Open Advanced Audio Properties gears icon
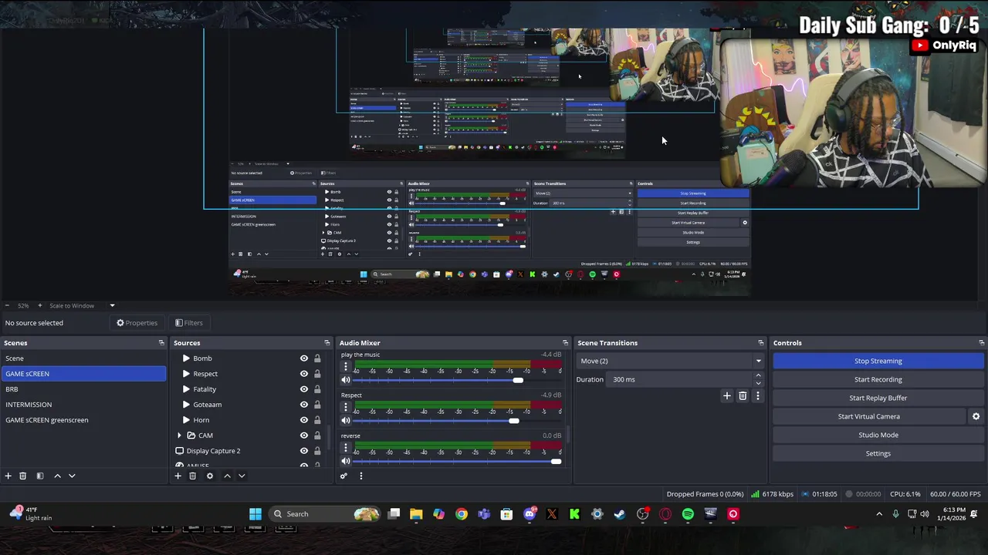The image size is (988, 555). click(344, 476)
